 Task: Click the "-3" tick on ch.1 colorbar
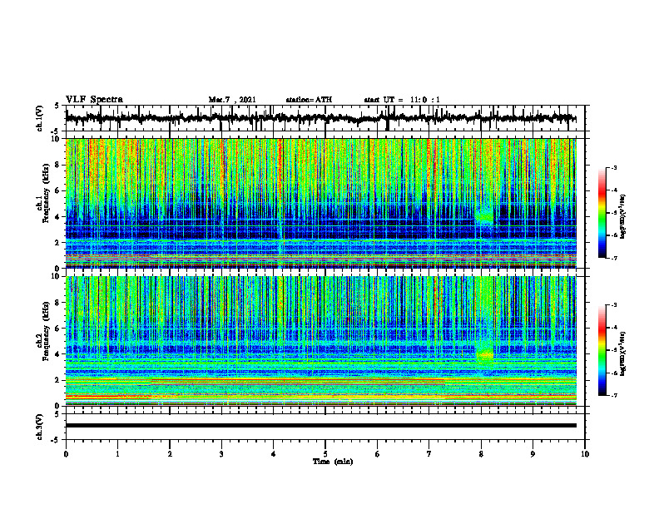pos(613,168)
